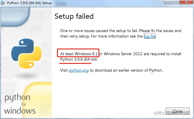
Task: Click the underlined "Python 3.9.6 (64-bit)" text
Action: coord(79,59)
